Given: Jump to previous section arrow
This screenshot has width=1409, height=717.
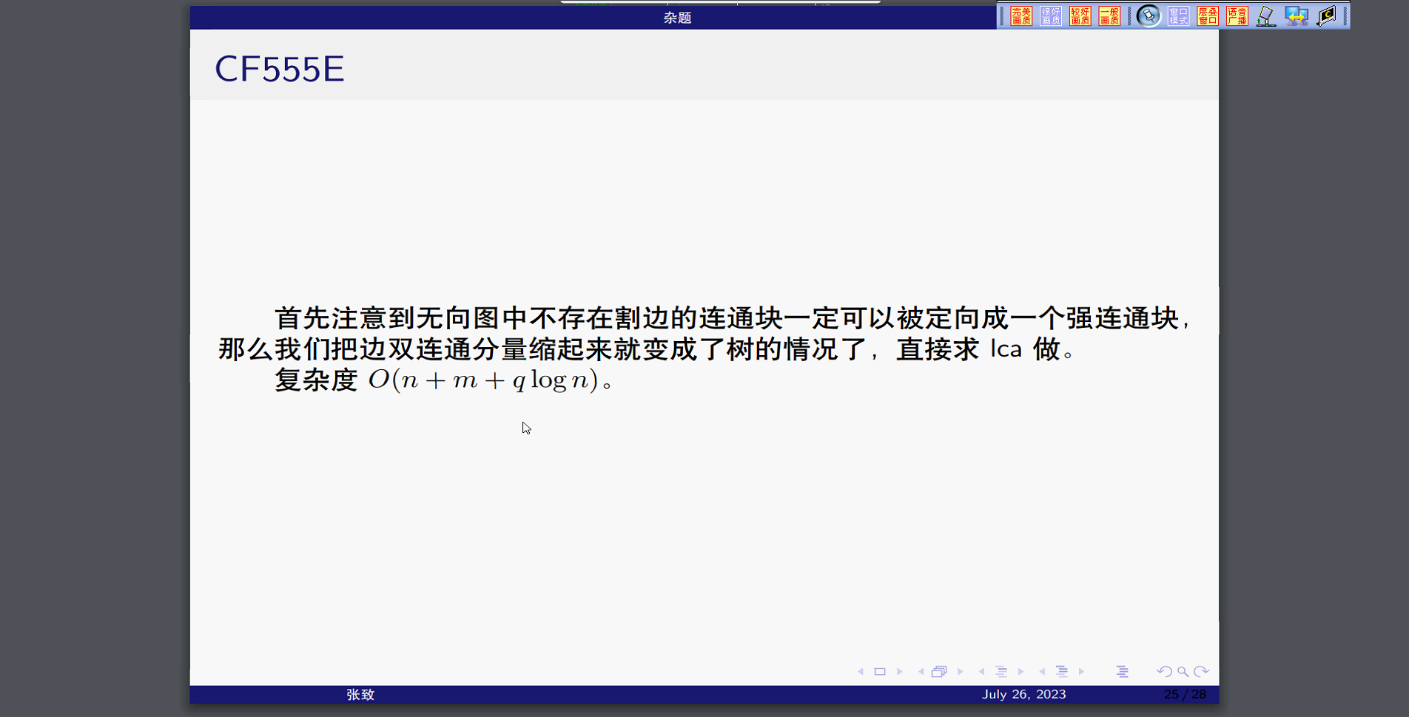Looking at the screenshot, I should [x=1043, y=672].
